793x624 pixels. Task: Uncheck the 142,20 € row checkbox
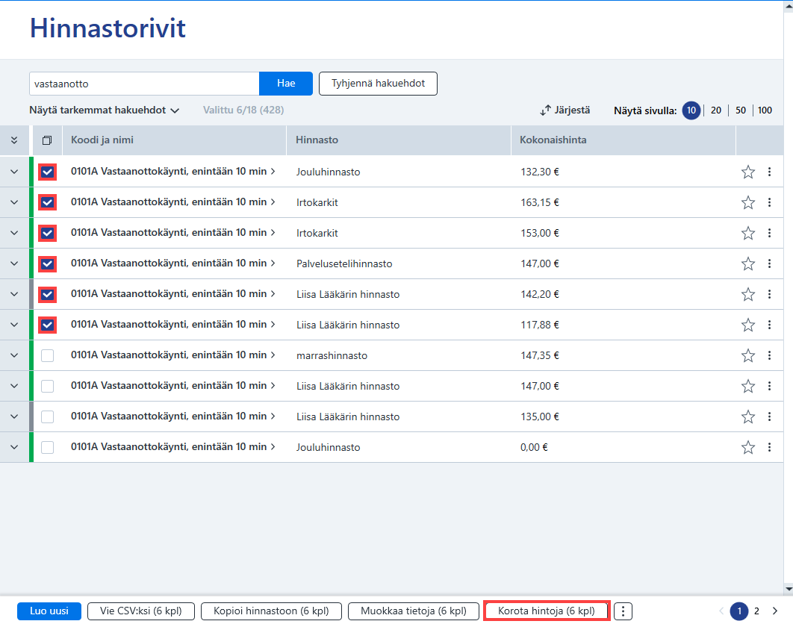point(48,294)
